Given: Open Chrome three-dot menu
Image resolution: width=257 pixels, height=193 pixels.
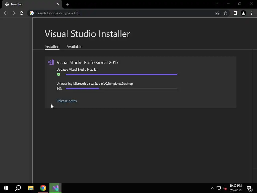Looking at the screenshot, I should tap(251, 13).
